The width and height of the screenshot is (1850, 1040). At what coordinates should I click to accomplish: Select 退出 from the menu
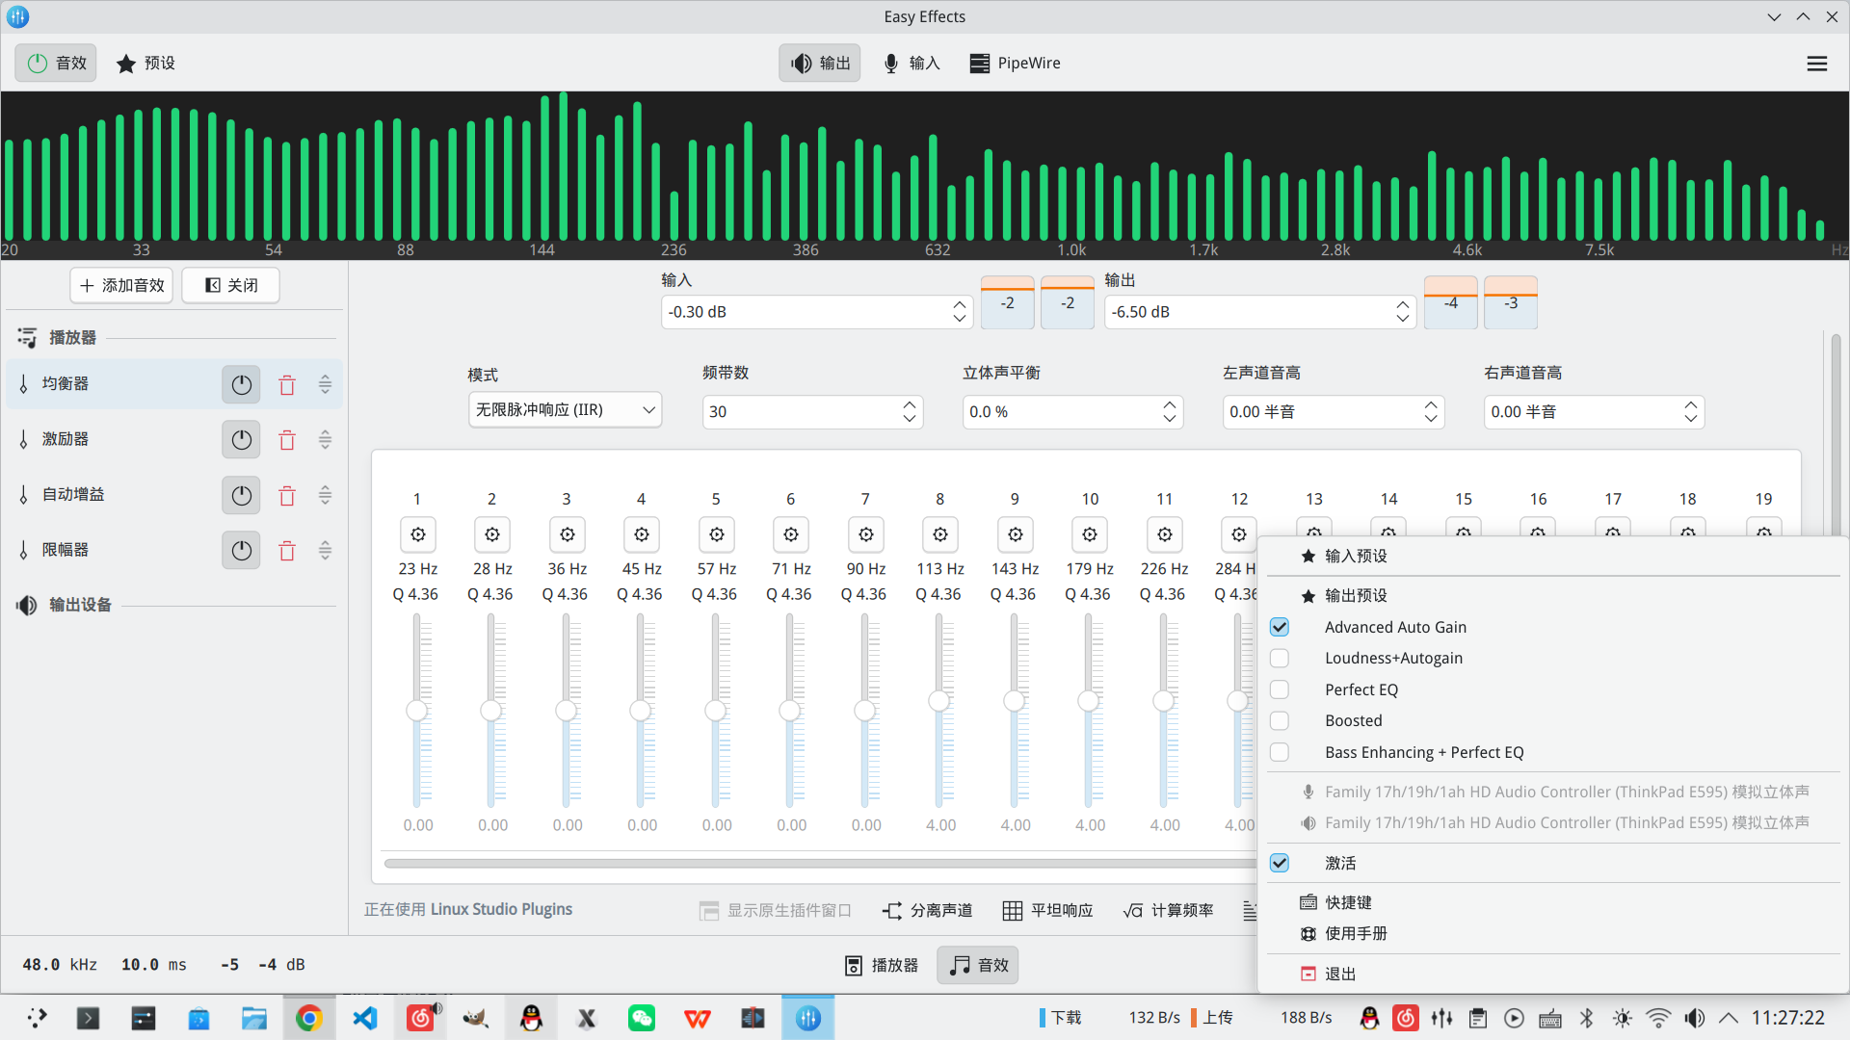pyautogui.click(x=1339, y=974)
